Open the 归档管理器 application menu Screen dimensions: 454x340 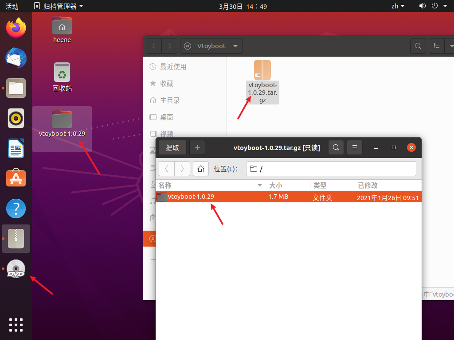(59, 6)
